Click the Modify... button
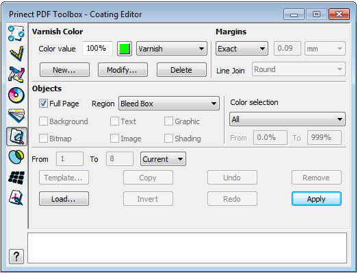The image size is (358, 273). coord(123,70)
